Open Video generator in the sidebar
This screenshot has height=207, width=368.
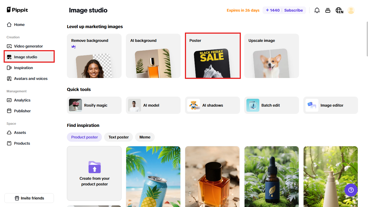[28, 46]
